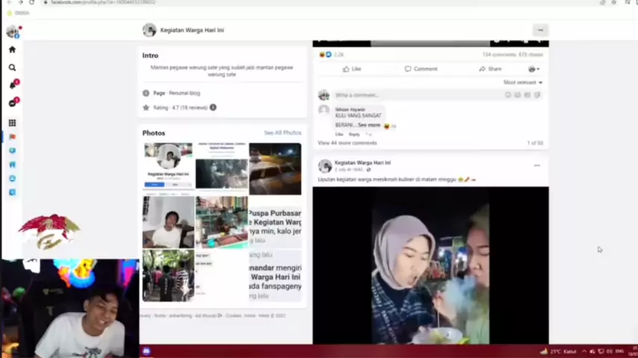Open the Facebook Home icon in sidebar

(x=12, y=49)
